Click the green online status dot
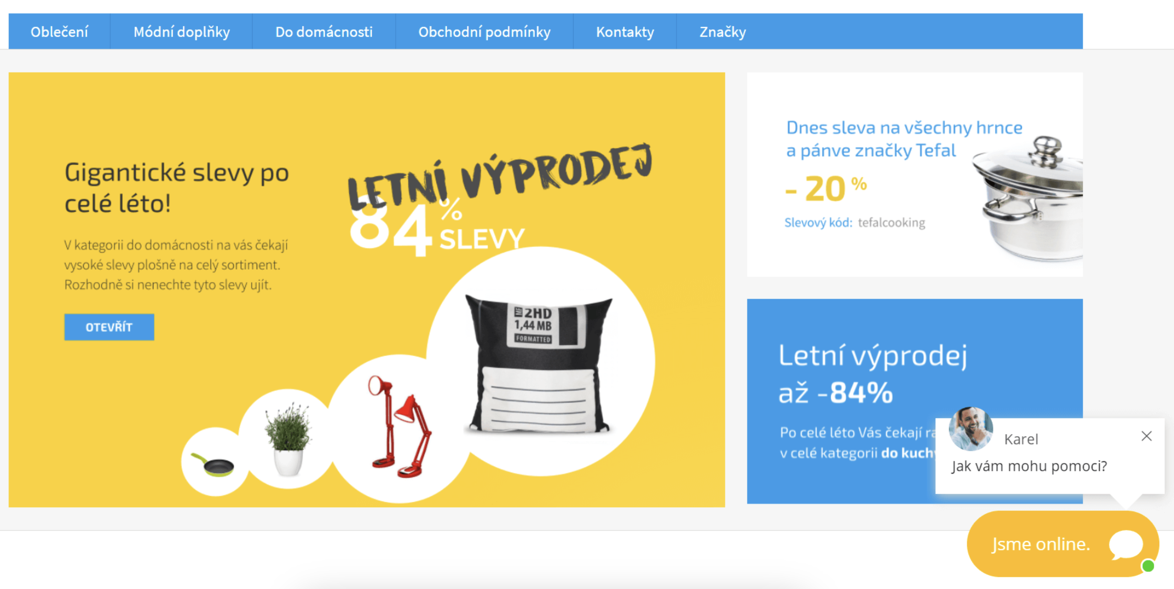This screenshot has width=1174, height=589. tap(1148, 566)
